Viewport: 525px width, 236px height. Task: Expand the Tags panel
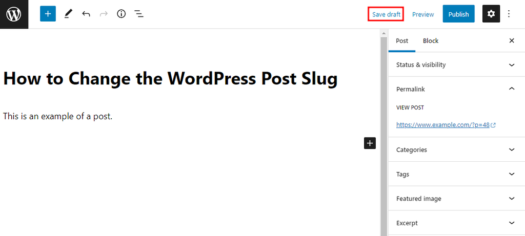456,174
